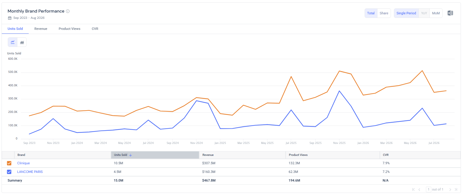
Task: Uncheck the LANCOME PARIS brand checkbox
Action: click(x=9, y=172)
